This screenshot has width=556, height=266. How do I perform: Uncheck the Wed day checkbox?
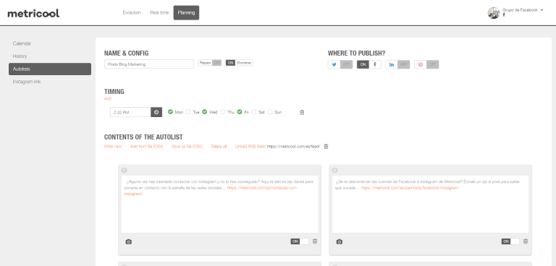[205, 112]
